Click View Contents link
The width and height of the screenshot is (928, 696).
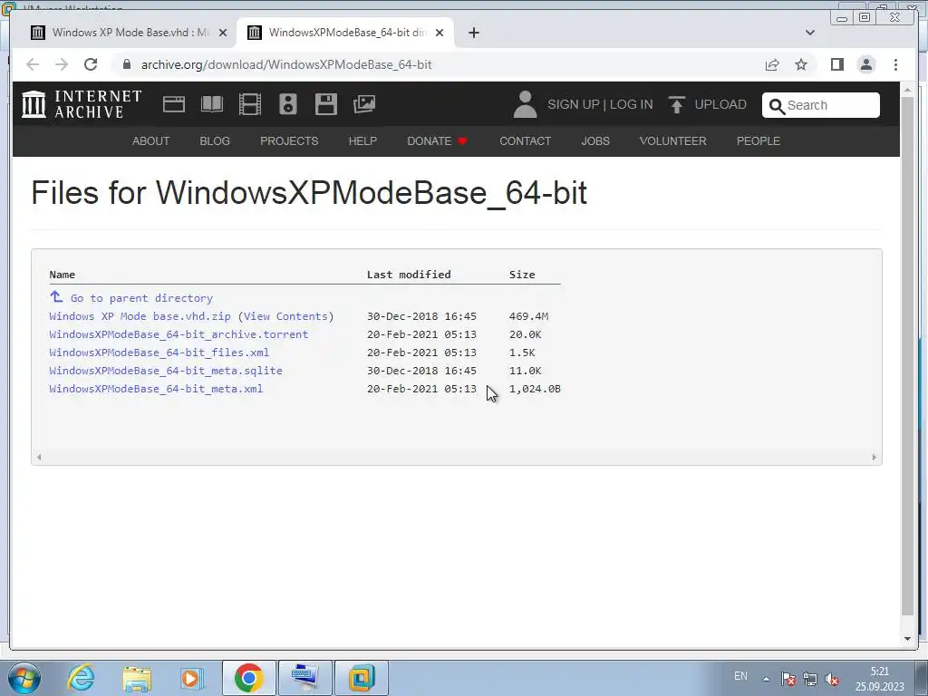pyautogui.click(x=285, y=316)
